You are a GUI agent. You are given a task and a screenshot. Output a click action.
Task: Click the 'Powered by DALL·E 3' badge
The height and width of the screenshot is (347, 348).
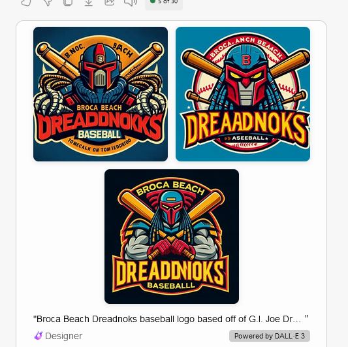click(270, 336)
